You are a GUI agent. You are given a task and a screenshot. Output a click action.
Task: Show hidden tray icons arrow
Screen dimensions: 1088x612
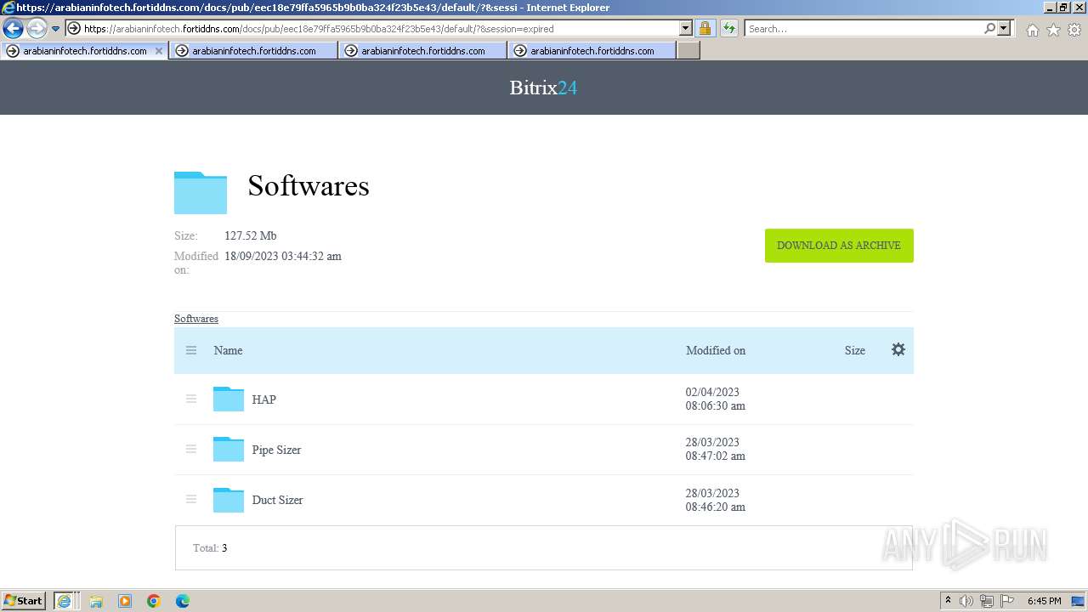948,601
